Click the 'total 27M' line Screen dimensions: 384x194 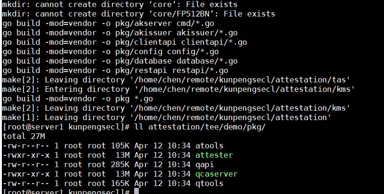click(x=24, y=136)
